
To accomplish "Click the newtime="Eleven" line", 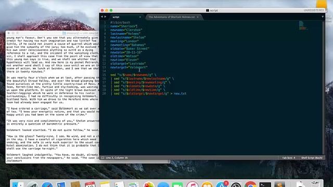I will tap(124, 60).
